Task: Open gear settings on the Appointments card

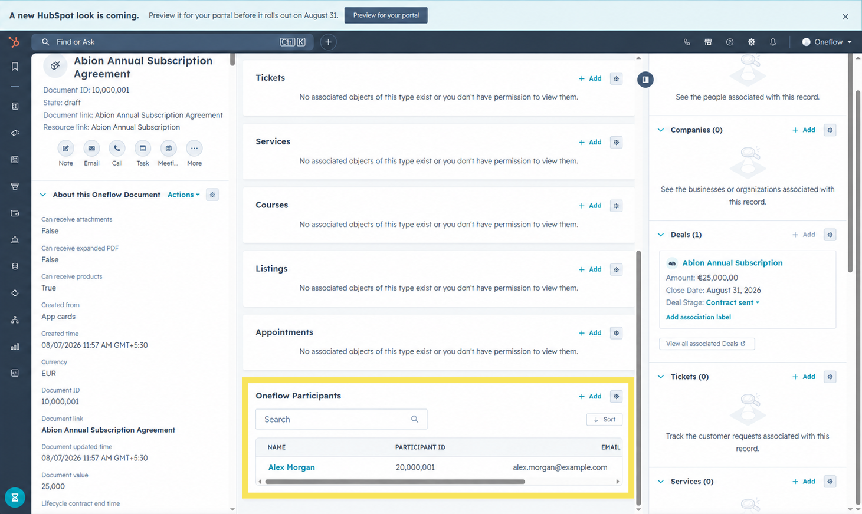Action: (616, 333)
